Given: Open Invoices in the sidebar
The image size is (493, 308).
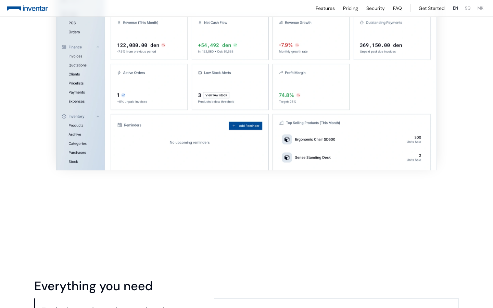Looking at the screenshot, I should 75,56.
